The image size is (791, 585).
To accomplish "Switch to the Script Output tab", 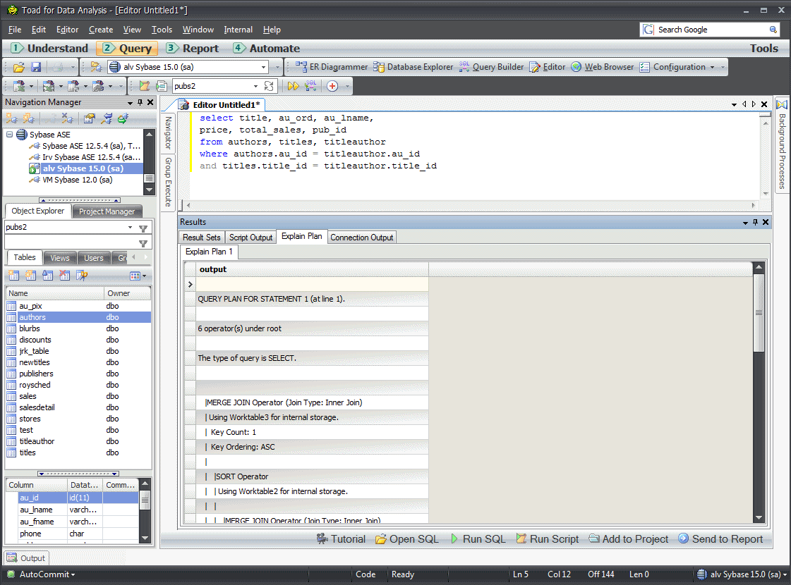I will pyautogui.click(x=250, y=238).
